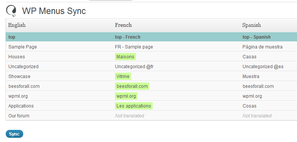Screen dimensions: 297x142
Task: Click highlighted wpml.org in French column
Action: (x=126, y=96)
